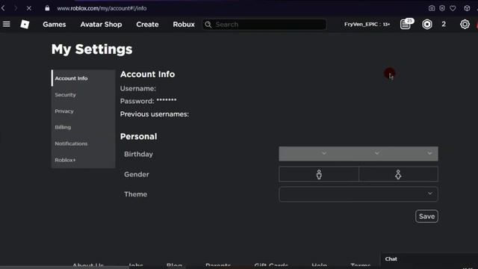Image resolution: width=478 pixels, height=269 pixels.
Task: Click the Password masked value
Action: pyautogui.click(x=167, y=100)
